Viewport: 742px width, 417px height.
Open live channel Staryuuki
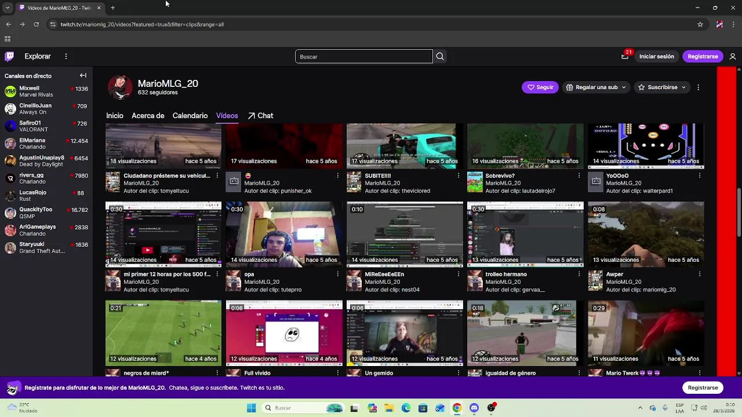tap(46, 248)
